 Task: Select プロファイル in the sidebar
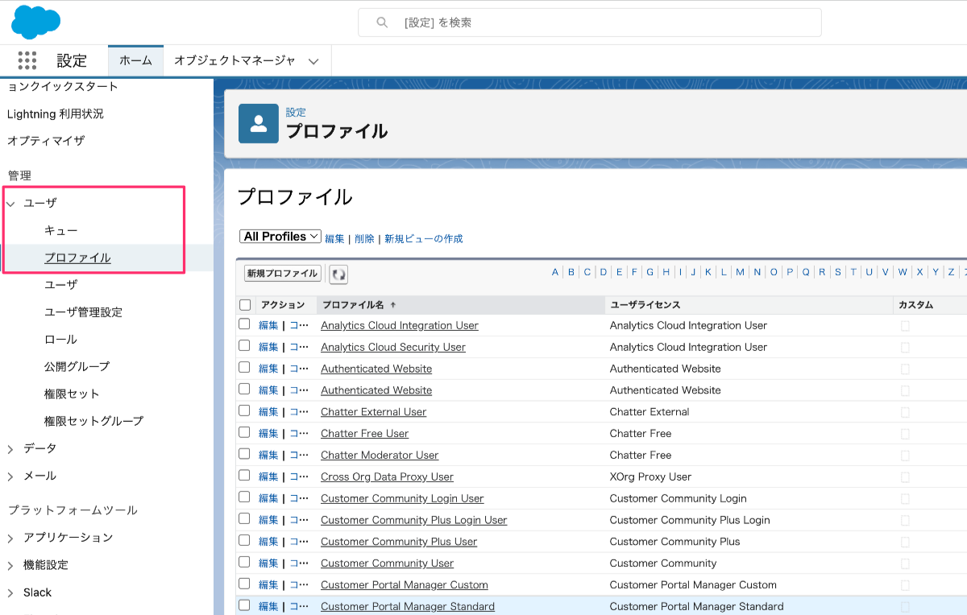tap(77, 258)
